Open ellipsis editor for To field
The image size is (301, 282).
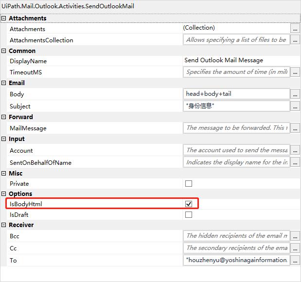[295, 260]
